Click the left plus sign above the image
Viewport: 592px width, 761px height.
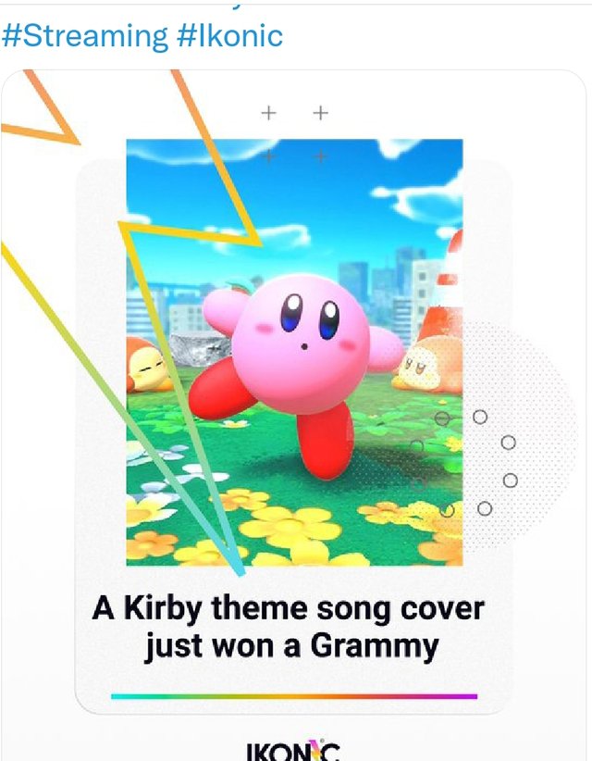[x=268, y=113]
